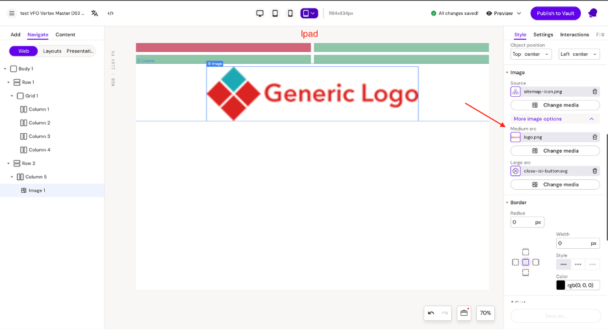The image size is (608, 330).
Task: Open the briefcase assets icon
Action: pyautogui.click(x=464, y=313)
